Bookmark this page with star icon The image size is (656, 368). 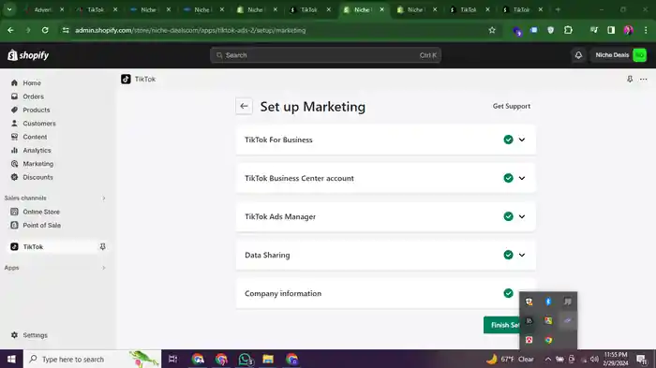pos(492,30)
